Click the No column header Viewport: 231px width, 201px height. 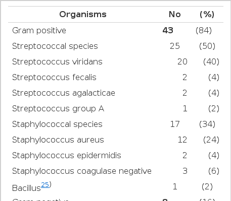tap(175, 15)
